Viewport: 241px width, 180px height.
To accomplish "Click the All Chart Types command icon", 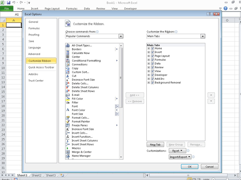I will 68,45.
